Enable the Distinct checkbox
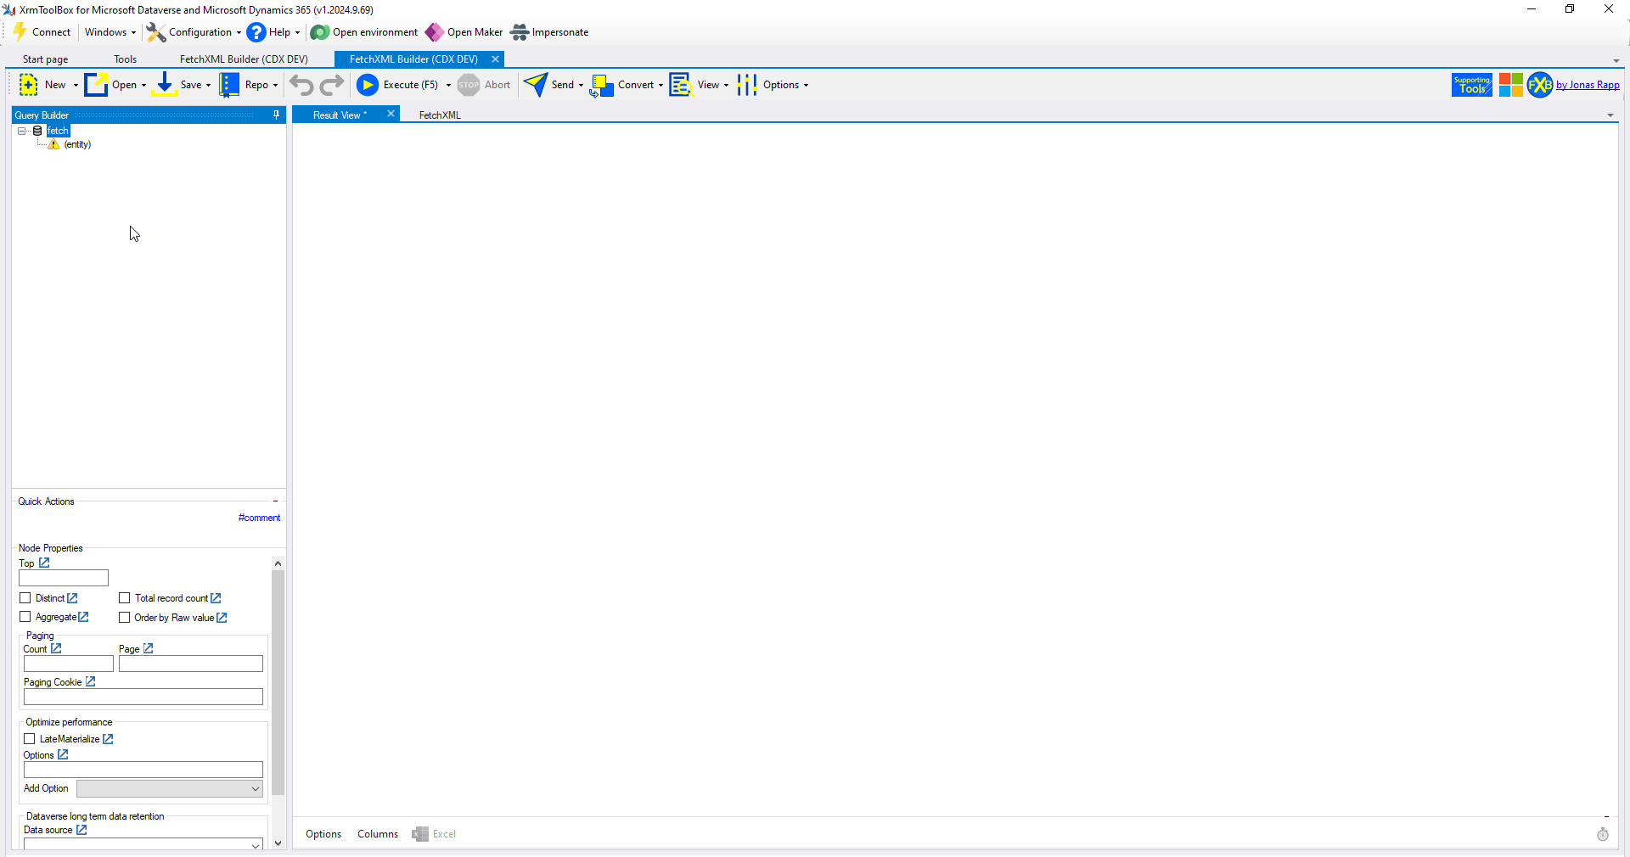This screenshot has width=1630, height=857. [x=25, y=598]
